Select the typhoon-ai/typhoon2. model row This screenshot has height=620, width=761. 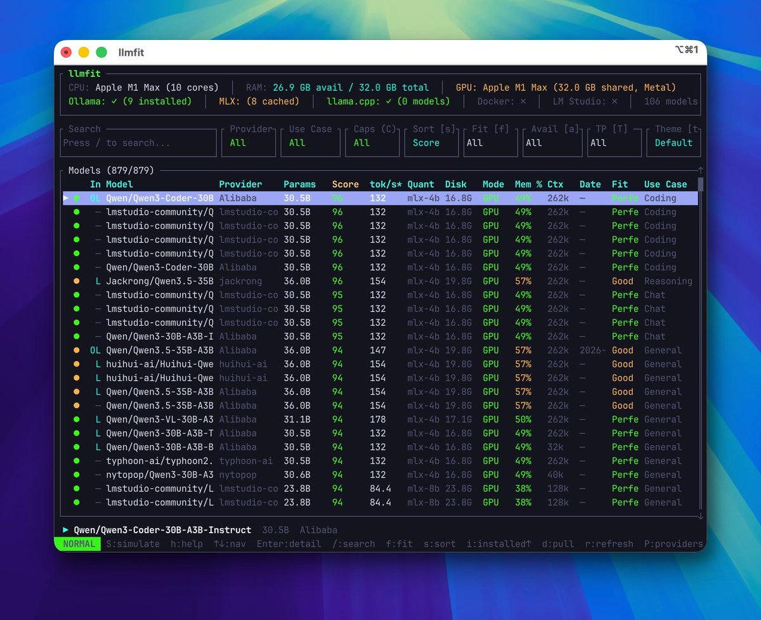click(380, 461)
